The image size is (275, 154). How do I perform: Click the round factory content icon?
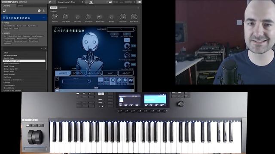point(39,11)
